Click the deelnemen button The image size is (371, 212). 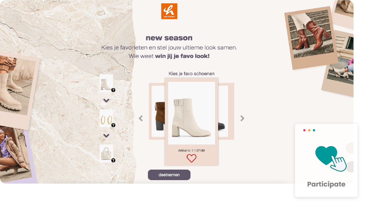pyautogui.click(x=169, y=175)
